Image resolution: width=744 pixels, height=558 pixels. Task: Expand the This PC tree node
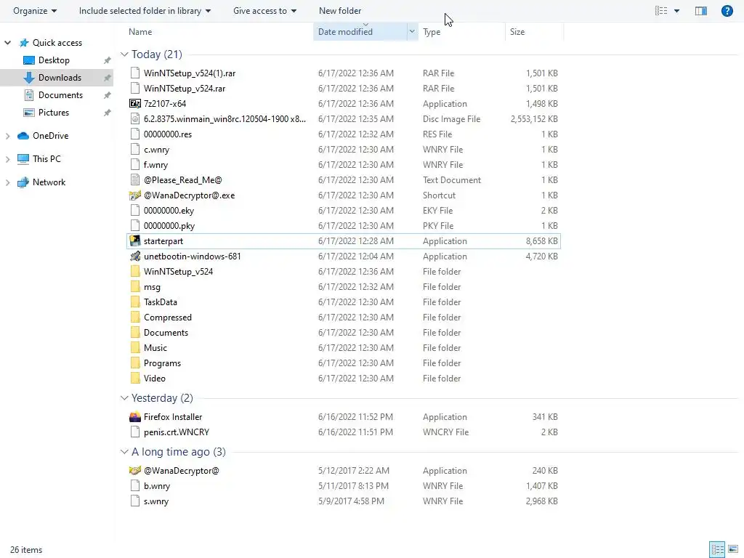coord(7,159)
